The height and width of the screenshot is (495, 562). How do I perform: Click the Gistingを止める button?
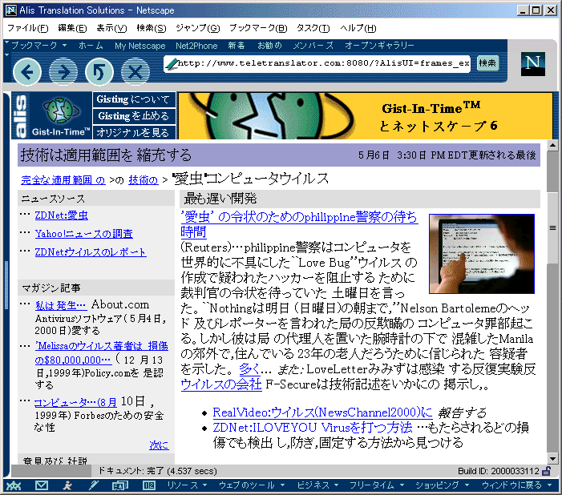(134, 116)
